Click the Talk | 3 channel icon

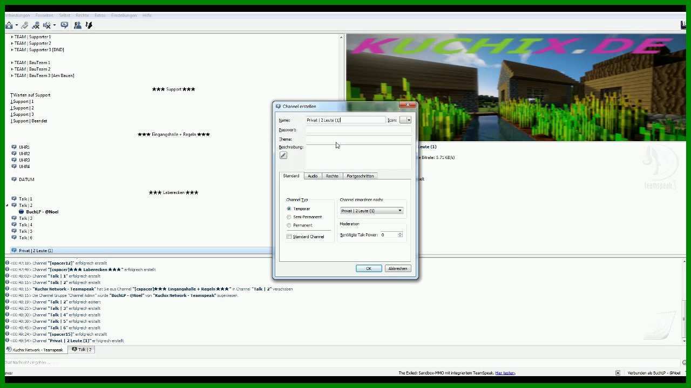point(14,218)
